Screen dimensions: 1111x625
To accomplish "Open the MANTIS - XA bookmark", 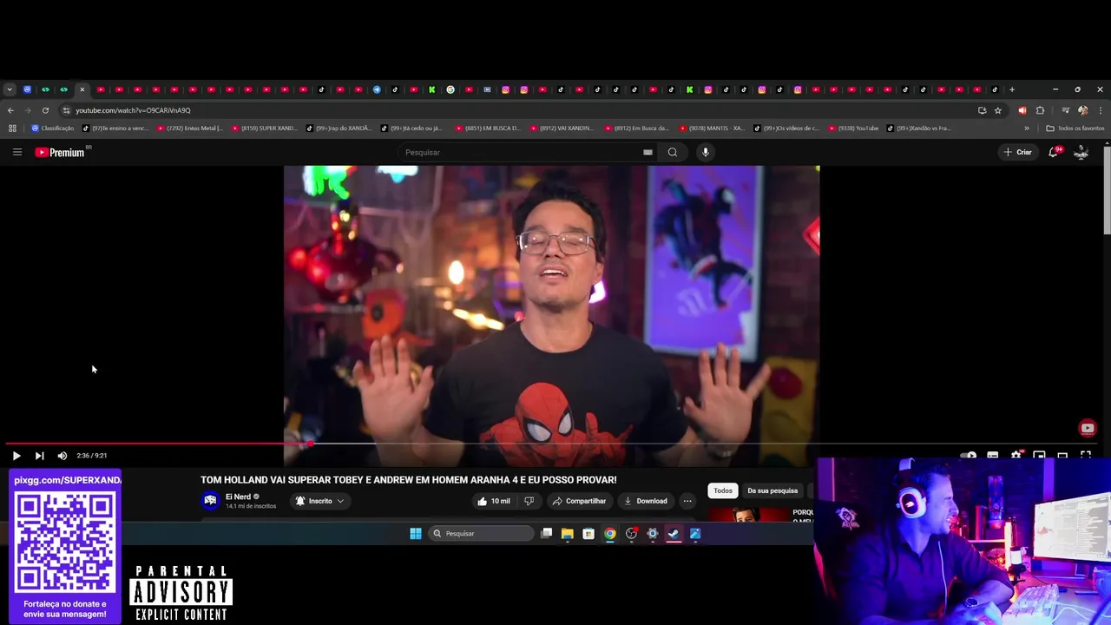I will 711,128.
